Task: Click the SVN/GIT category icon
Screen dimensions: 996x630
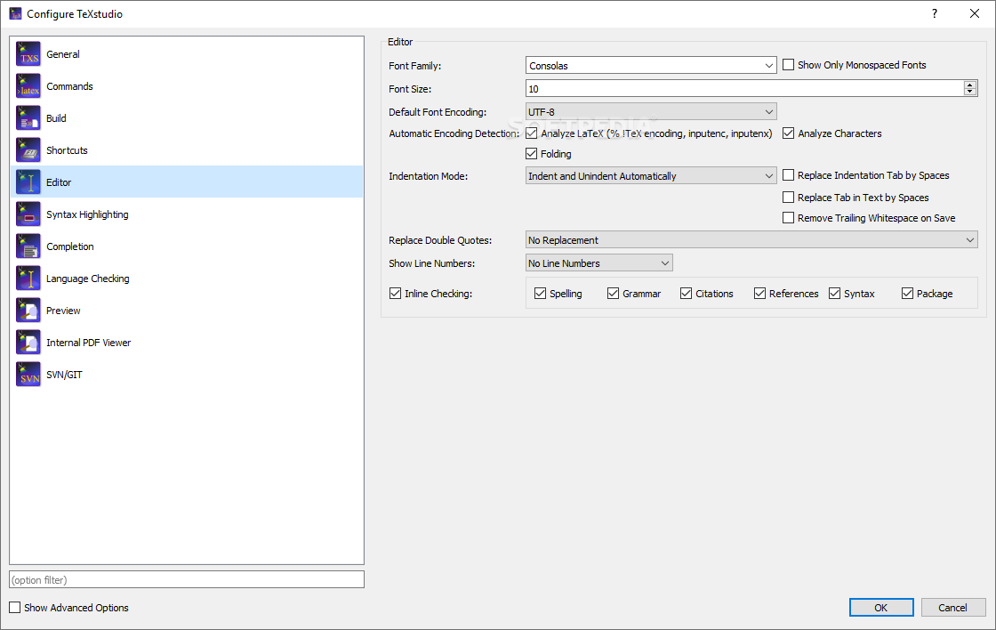Action: 28,375
